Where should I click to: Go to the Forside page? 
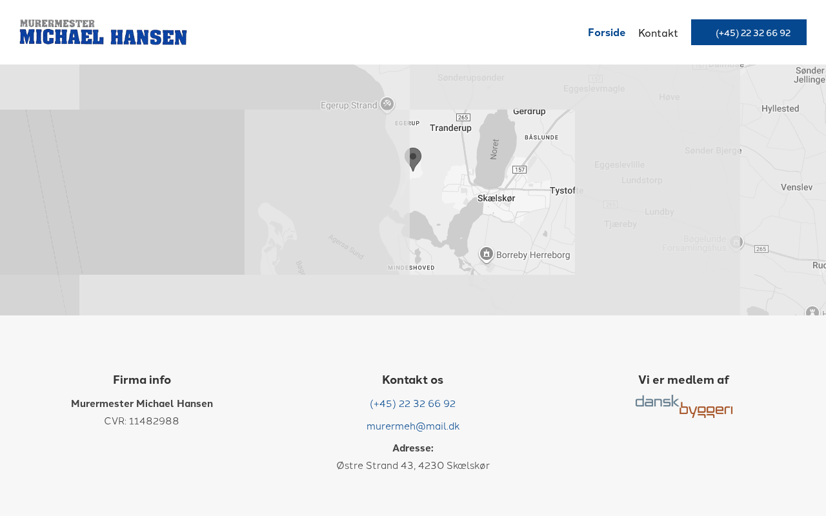click(607, 32)
